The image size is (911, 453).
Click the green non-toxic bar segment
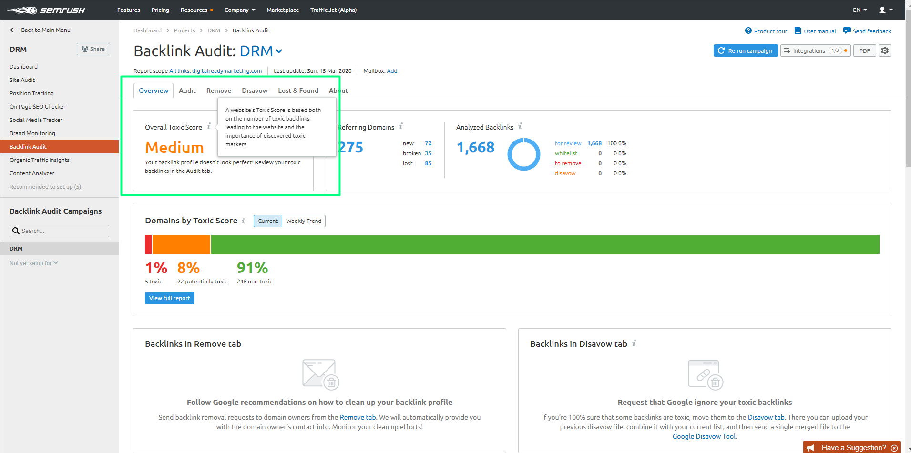point(545,244)
